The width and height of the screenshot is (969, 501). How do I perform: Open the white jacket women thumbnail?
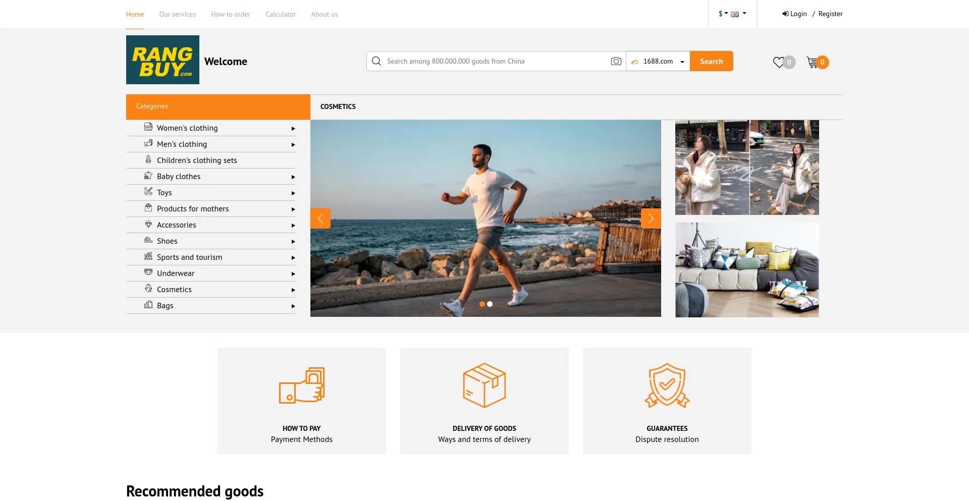(747, 168)
